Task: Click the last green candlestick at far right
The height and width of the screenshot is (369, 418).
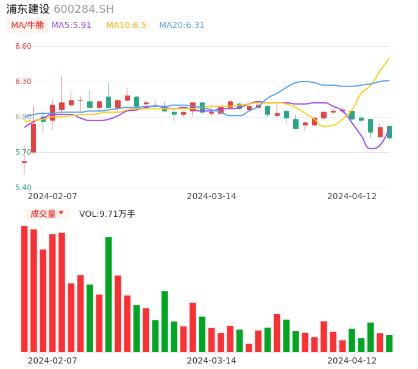Action: [389, 132]
